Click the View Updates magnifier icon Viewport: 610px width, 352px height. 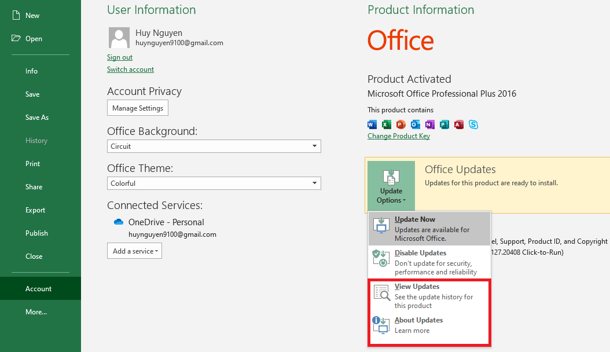coord(381,292)
